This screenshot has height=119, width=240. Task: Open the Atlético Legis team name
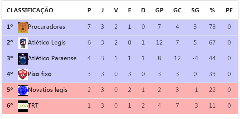pos(47,43)
